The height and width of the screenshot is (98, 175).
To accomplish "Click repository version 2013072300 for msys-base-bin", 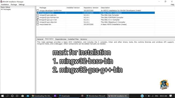I will click(x=89, y=24).
